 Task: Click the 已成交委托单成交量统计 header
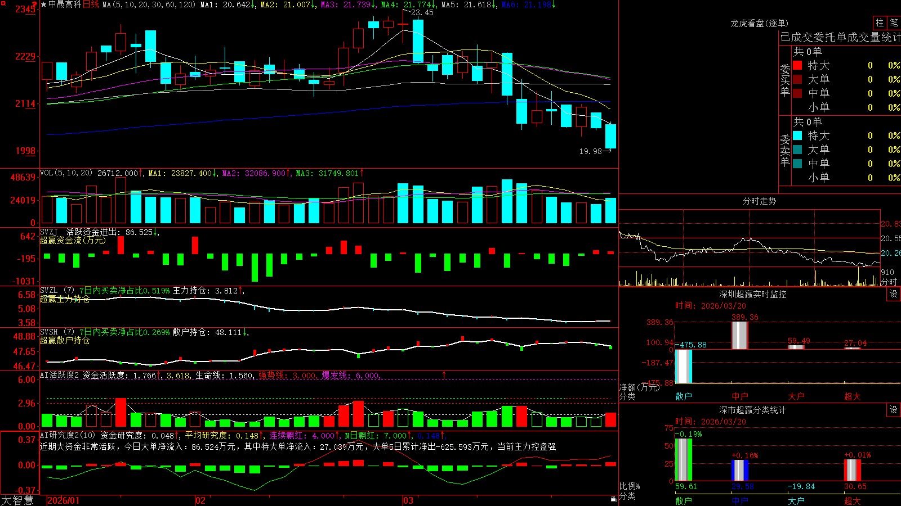click(x=840, y=37)
